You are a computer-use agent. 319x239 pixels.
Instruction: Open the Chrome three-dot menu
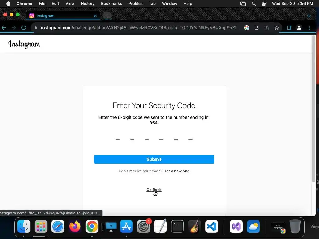point(309,28)
